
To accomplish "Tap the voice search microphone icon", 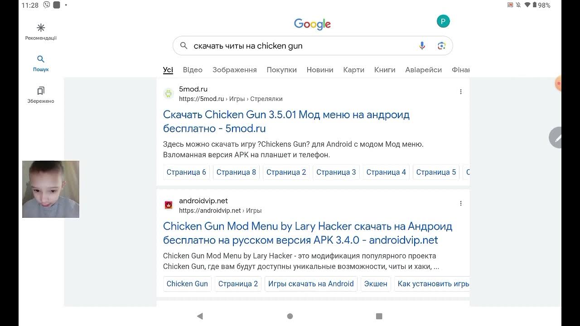I will coord(422,46).
